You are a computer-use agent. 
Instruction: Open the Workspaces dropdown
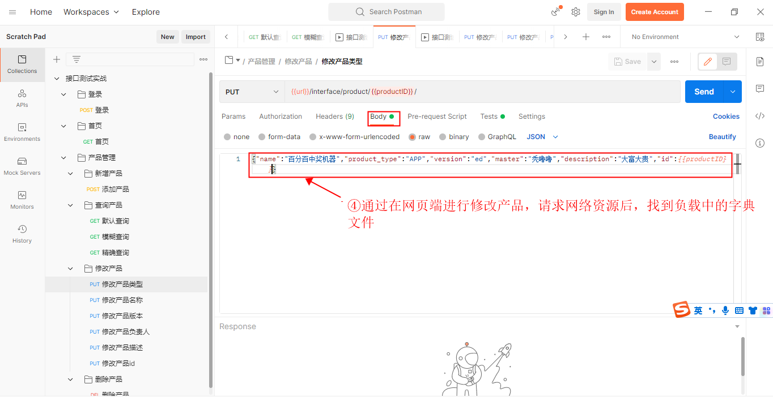pyautogui.click(x=91, y=12)
